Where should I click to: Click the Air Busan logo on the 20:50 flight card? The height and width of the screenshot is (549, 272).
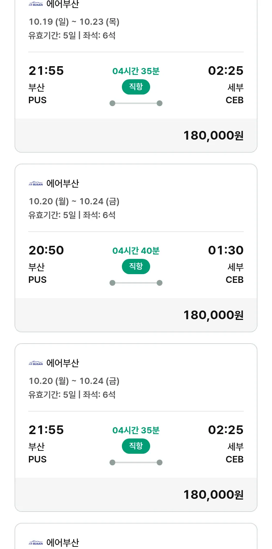[36, 184]
